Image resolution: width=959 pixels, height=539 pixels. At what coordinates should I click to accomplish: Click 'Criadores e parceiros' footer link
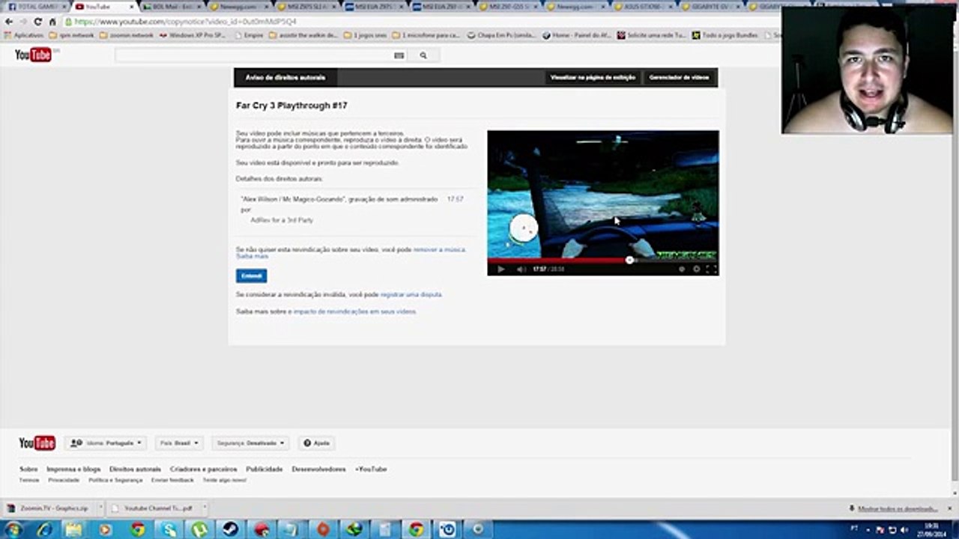[x=203, y=469]
